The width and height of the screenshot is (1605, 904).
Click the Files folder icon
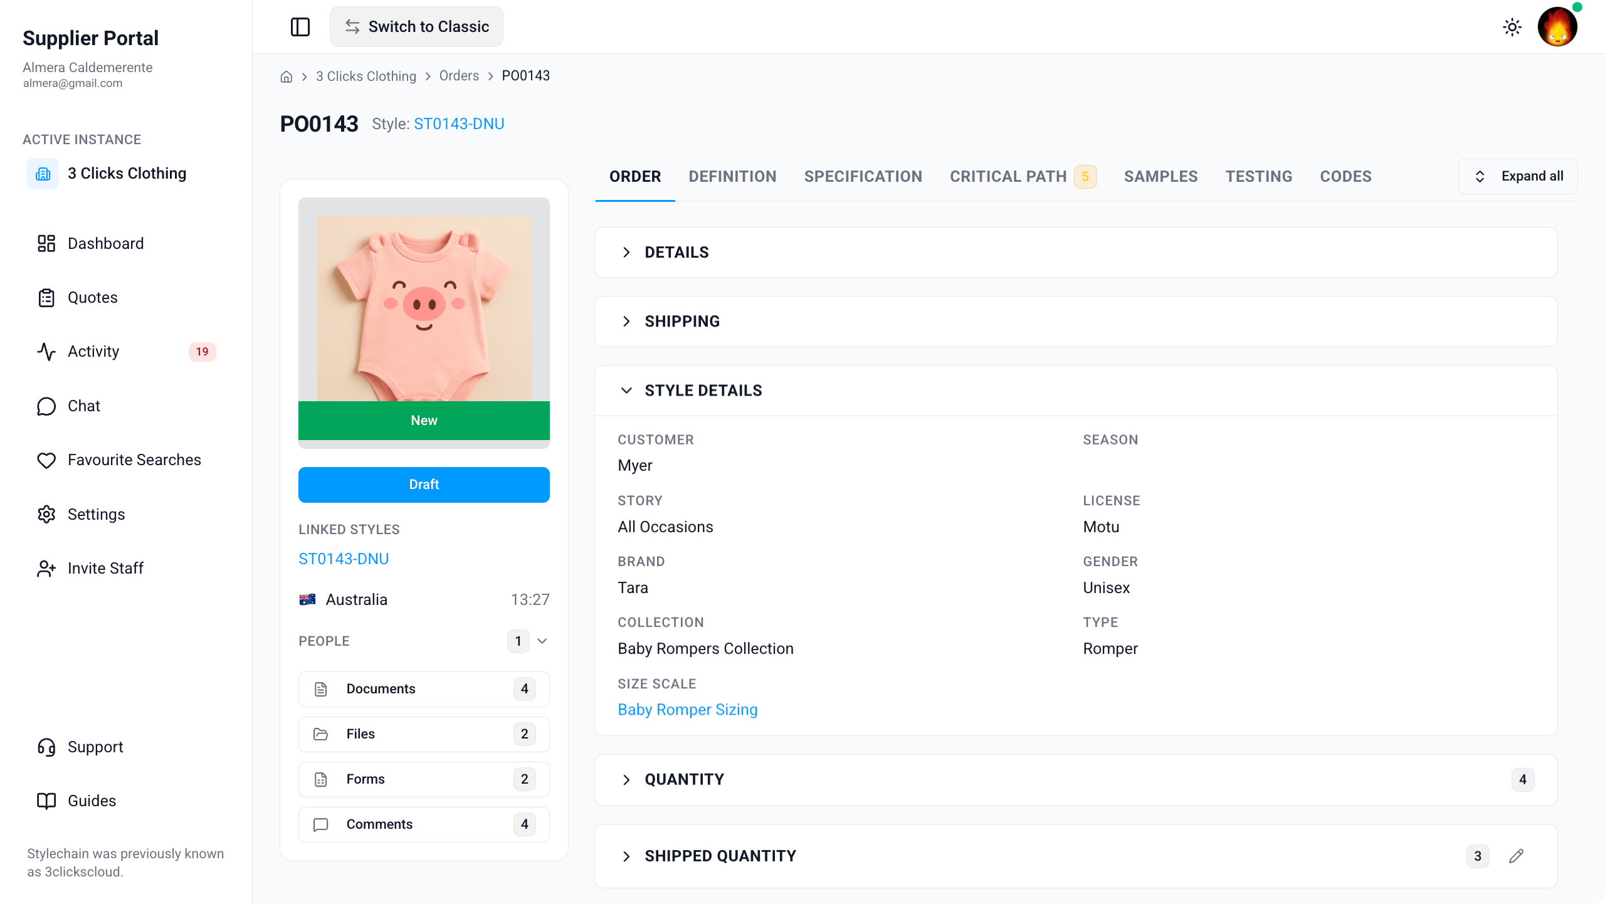321,734
